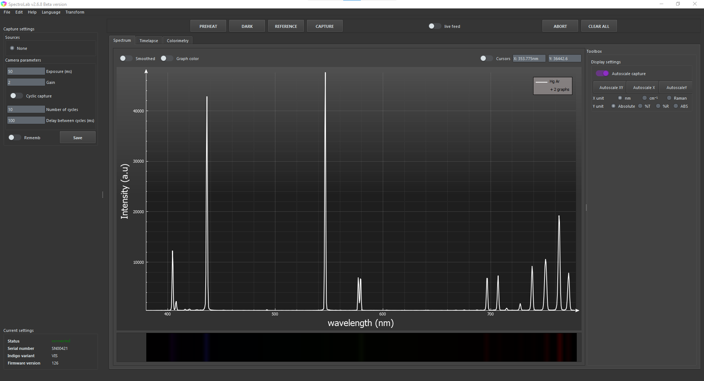Click the REFERENCE button
This screenshot has height=381, width=704.
pyautogui.click(x=286, y=26)
